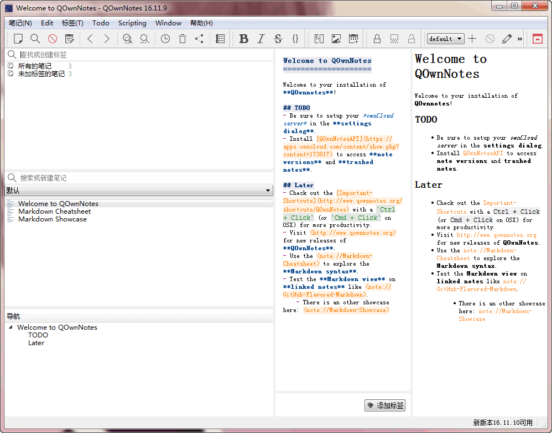Open the 默认 note folder dropdown
Screen dimensions: 552x433
pyautogui.click(x=139, y=191)
